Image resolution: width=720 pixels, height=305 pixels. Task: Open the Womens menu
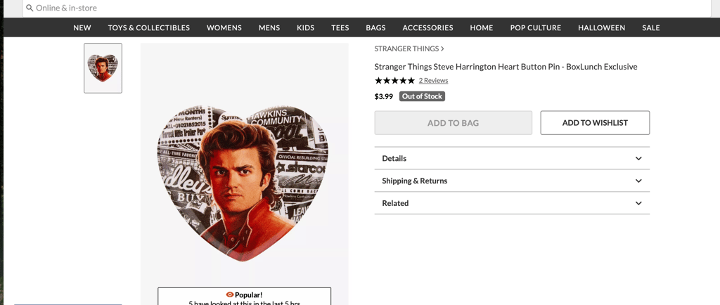click(224, 28)
